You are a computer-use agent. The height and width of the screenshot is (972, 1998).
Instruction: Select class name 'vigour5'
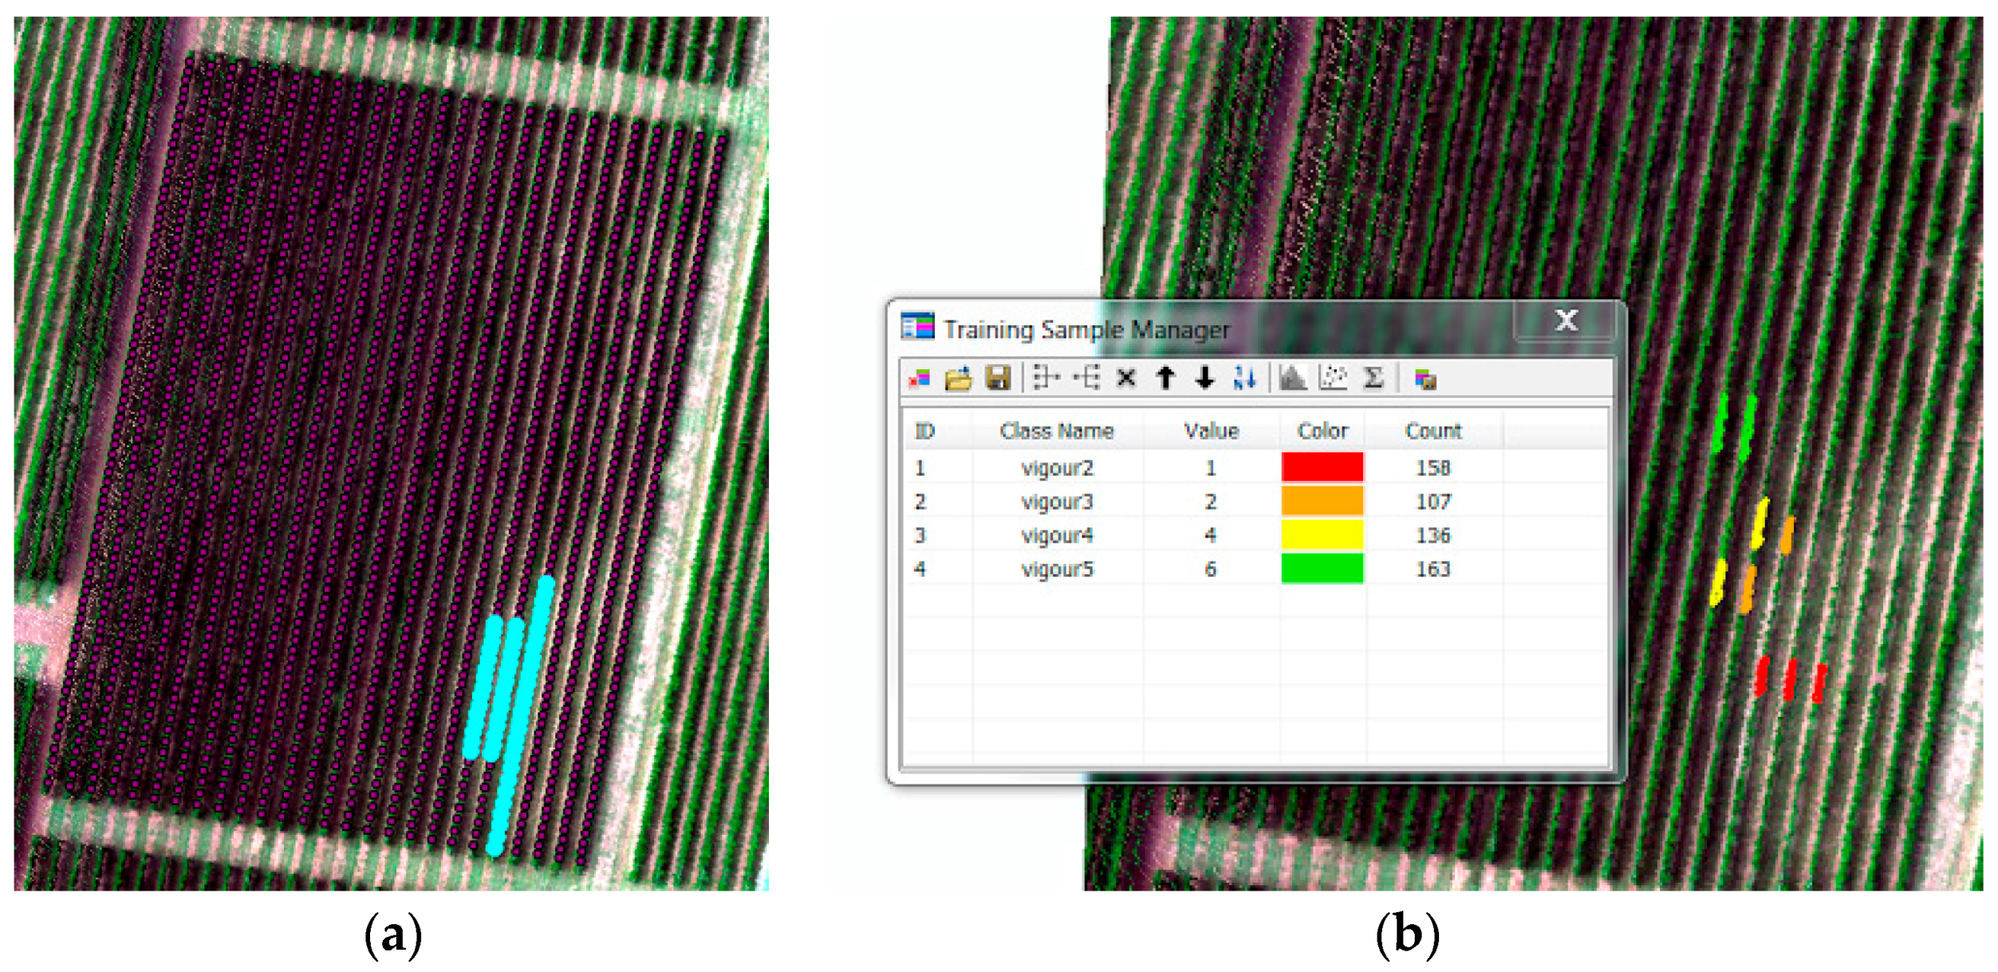(x=1057, y=569)
